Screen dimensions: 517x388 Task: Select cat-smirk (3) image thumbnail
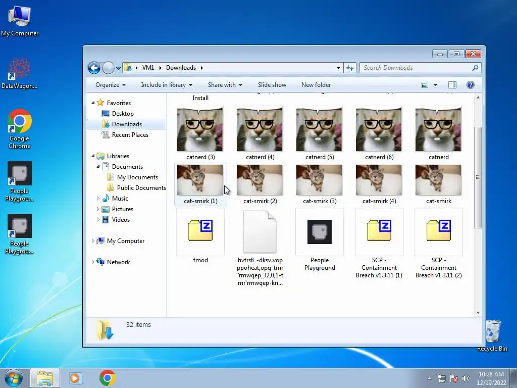(x=319, y=180)
